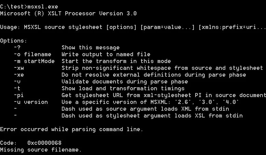Click the '-xe' option flag
The width and height of the screenshot is (266, 155).
tap(19, 75)
